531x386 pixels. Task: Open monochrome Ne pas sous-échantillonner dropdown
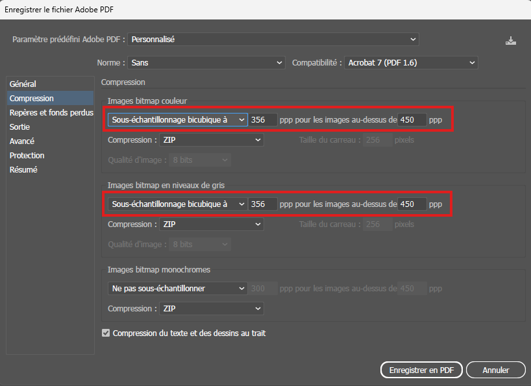177,289
